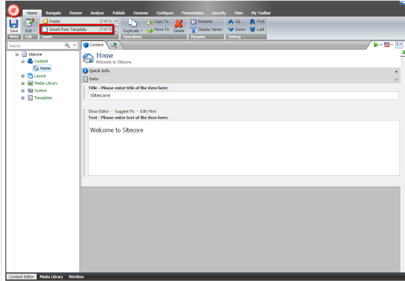Screen dimensions: 405x281
Task: Click the search magnifier icon
Action: (x=67, y=45)
